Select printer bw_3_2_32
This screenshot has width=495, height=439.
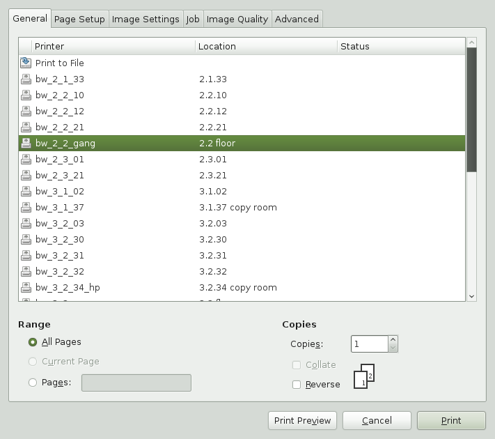[x=242, y=272]
